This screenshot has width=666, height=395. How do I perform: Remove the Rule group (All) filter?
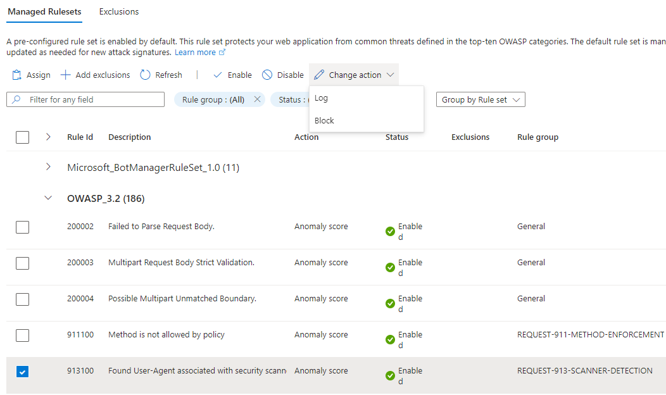[257, 99]
